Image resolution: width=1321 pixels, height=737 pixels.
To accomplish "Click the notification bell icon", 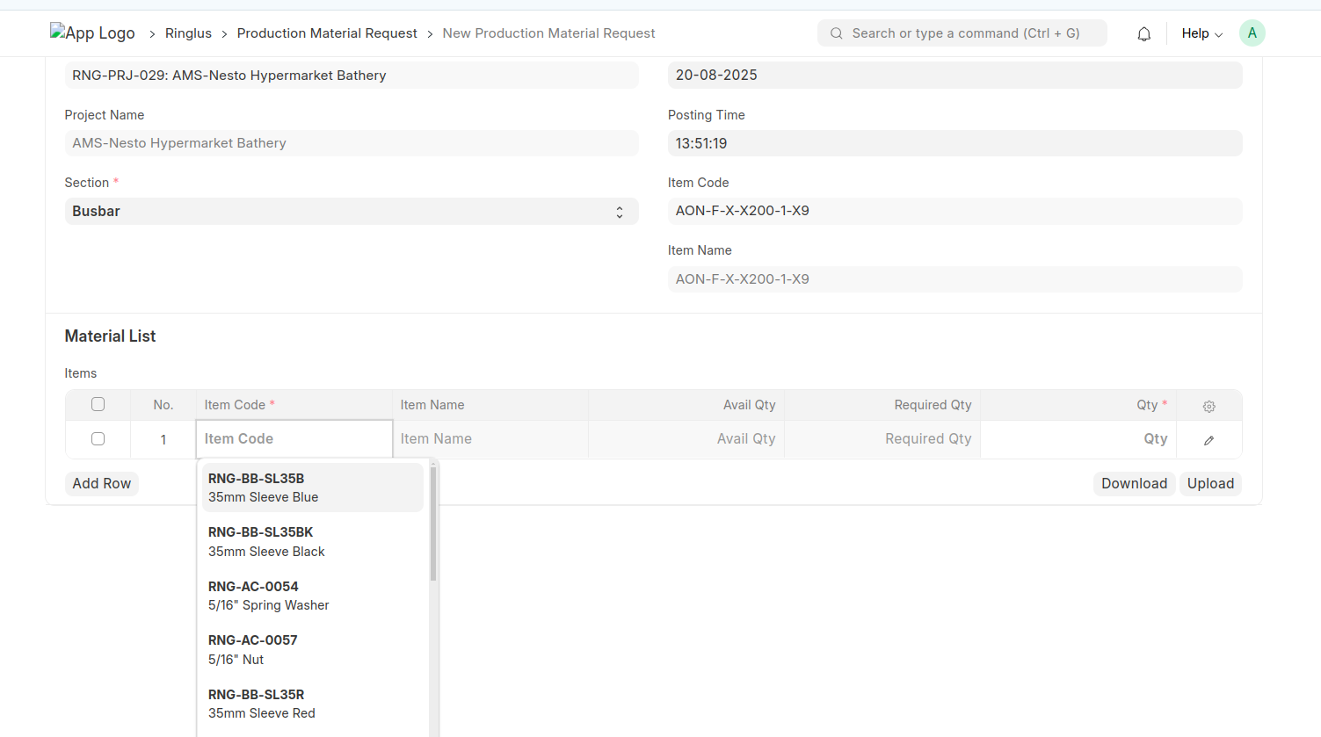I will (x=1143, y=34).
